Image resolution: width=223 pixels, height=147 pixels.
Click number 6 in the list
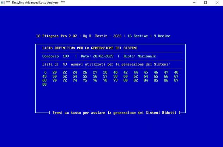click(x=46, y=72)
